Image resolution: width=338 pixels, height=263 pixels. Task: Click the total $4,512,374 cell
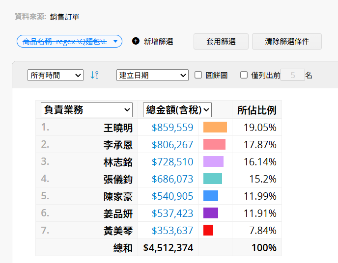tap(168, 248)
